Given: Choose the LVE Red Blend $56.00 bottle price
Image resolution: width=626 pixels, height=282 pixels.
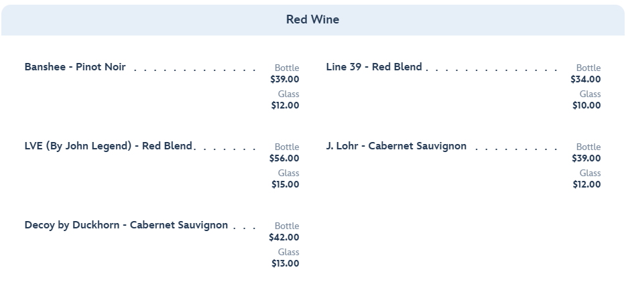Looking at the screenshot, I should tap(285, 158).
